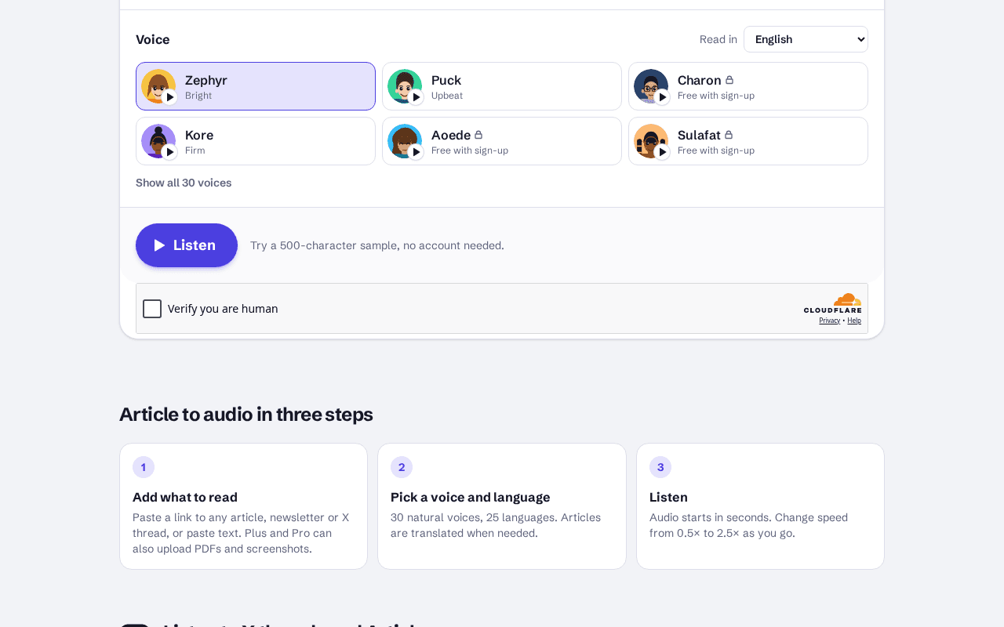Click the step 1 Add what to read card
The image size is (1004, 627).
tap(243, 506)
